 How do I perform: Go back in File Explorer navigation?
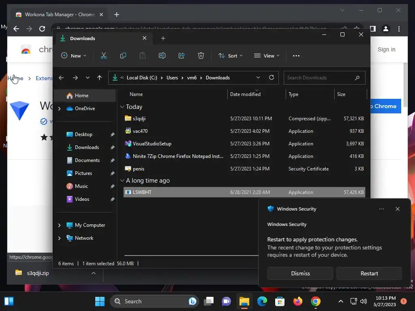(61, 78)
